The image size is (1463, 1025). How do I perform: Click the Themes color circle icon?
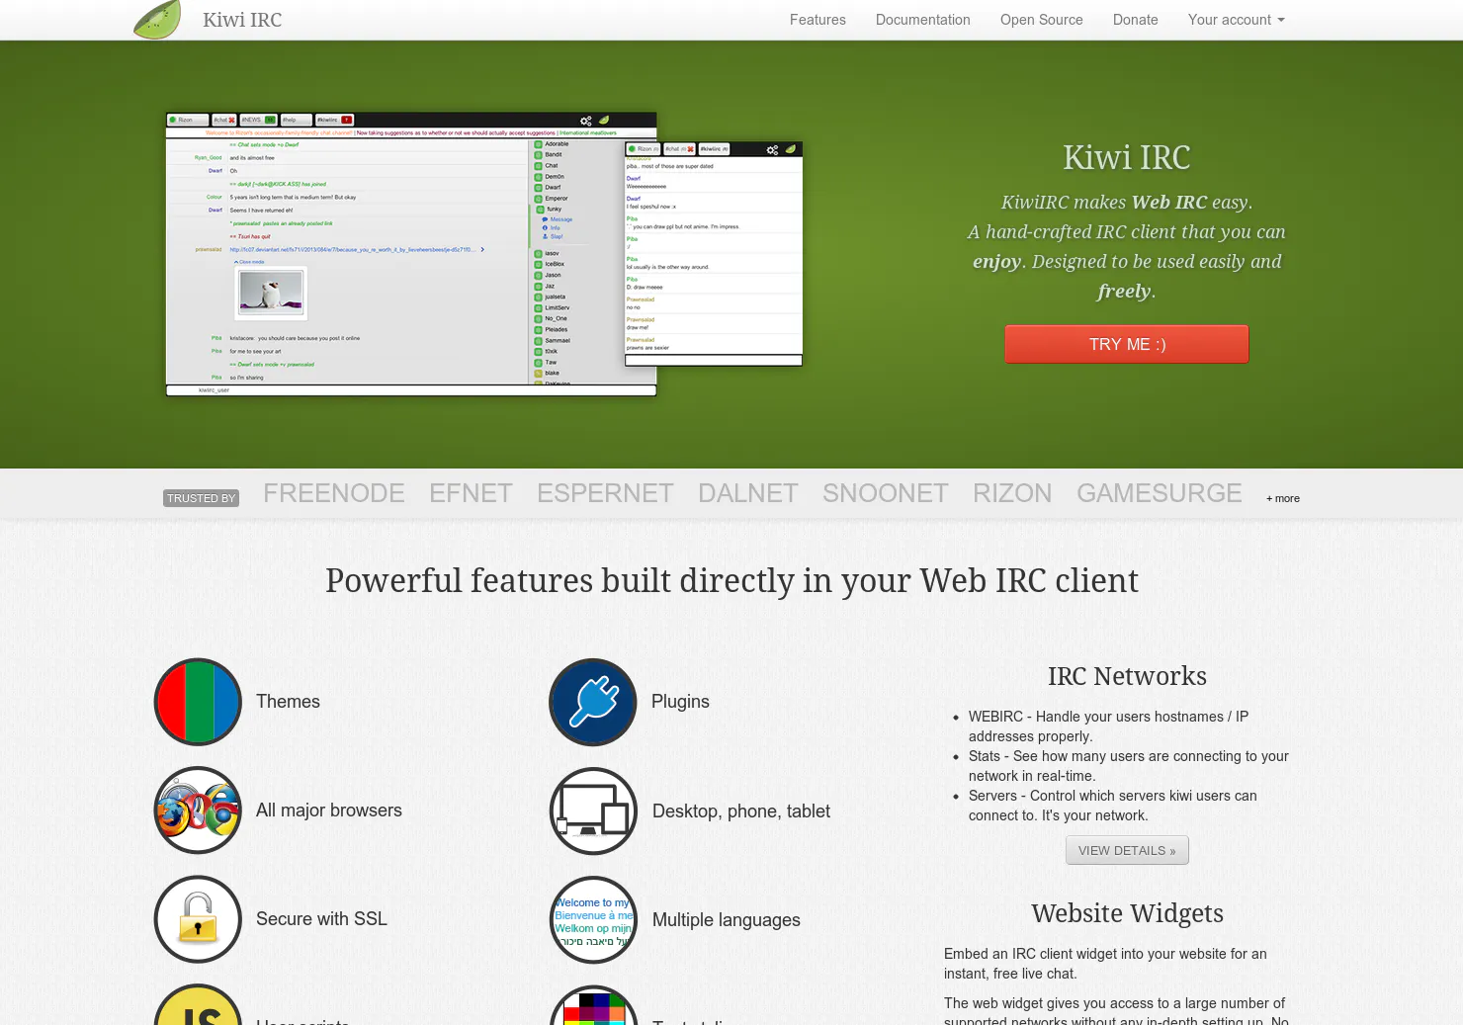[x=198, y=702]
